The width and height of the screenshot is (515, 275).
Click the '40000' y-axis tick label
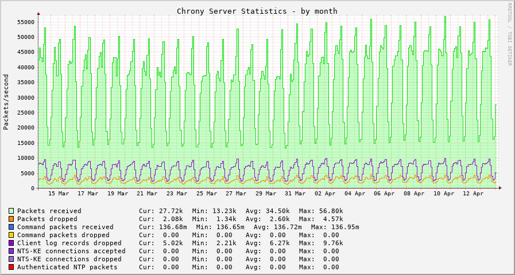[x=26, y=67]
